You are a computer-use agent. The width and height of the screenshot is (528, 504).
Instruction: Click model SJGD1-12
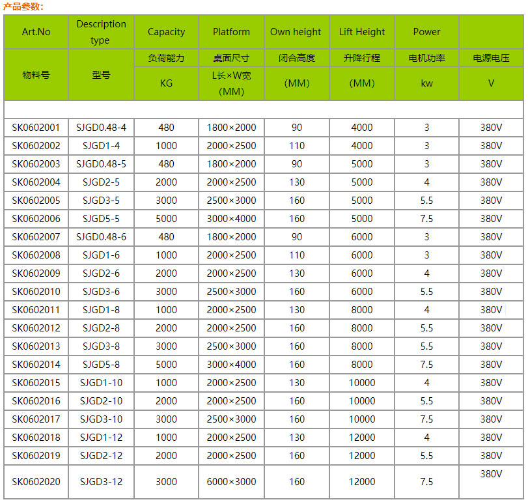click(101, 438)
